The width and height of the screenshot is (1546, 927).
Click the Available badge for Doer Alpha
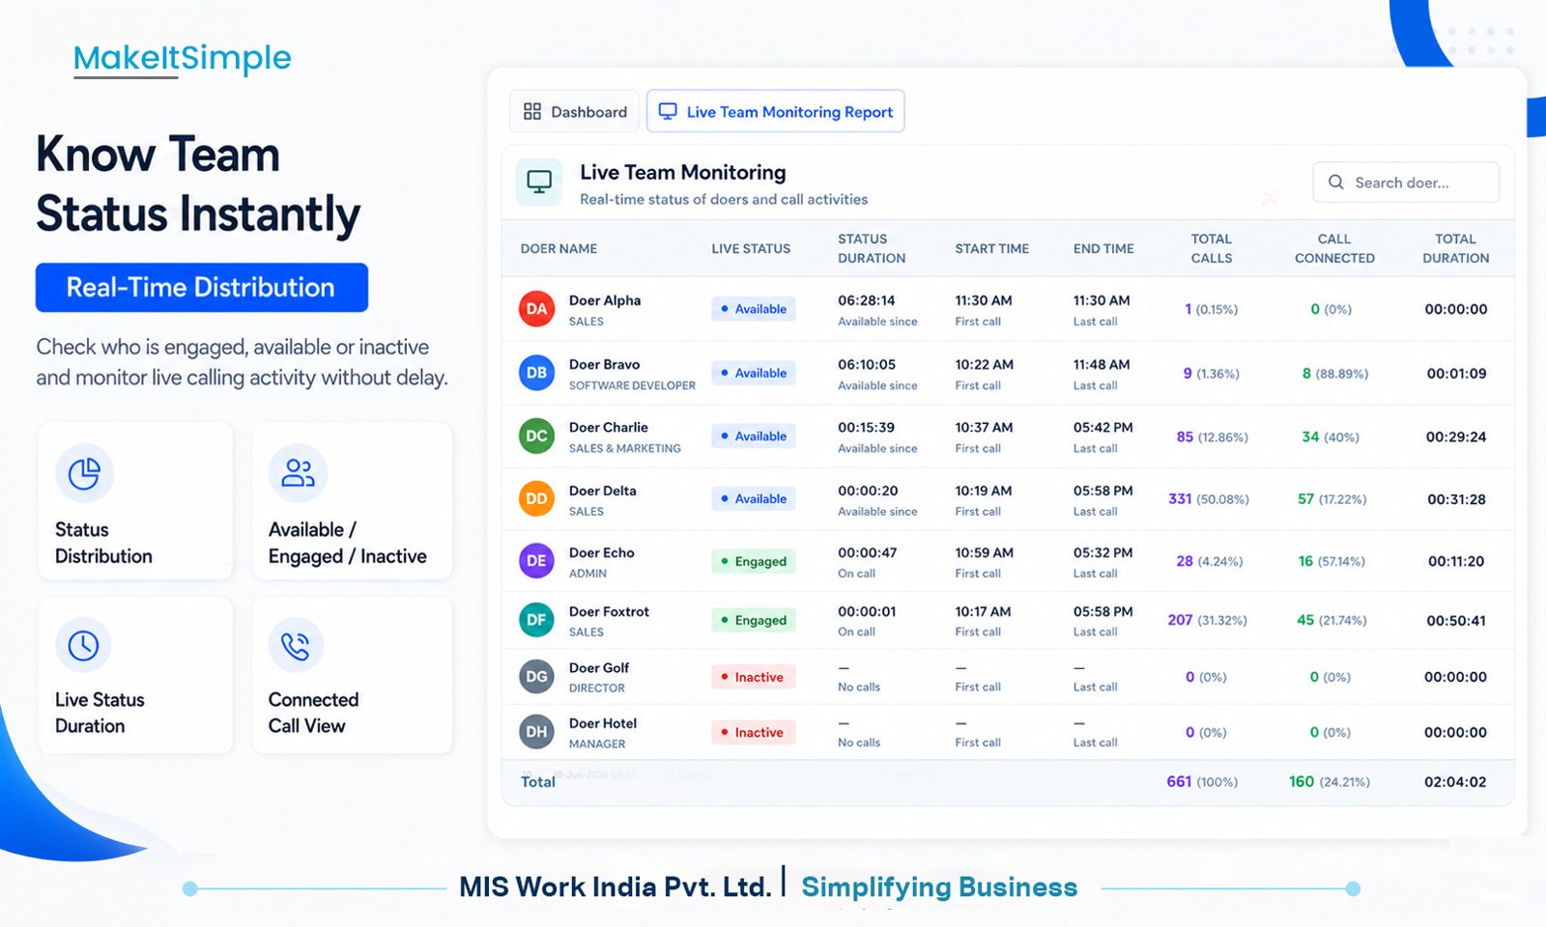754,309
